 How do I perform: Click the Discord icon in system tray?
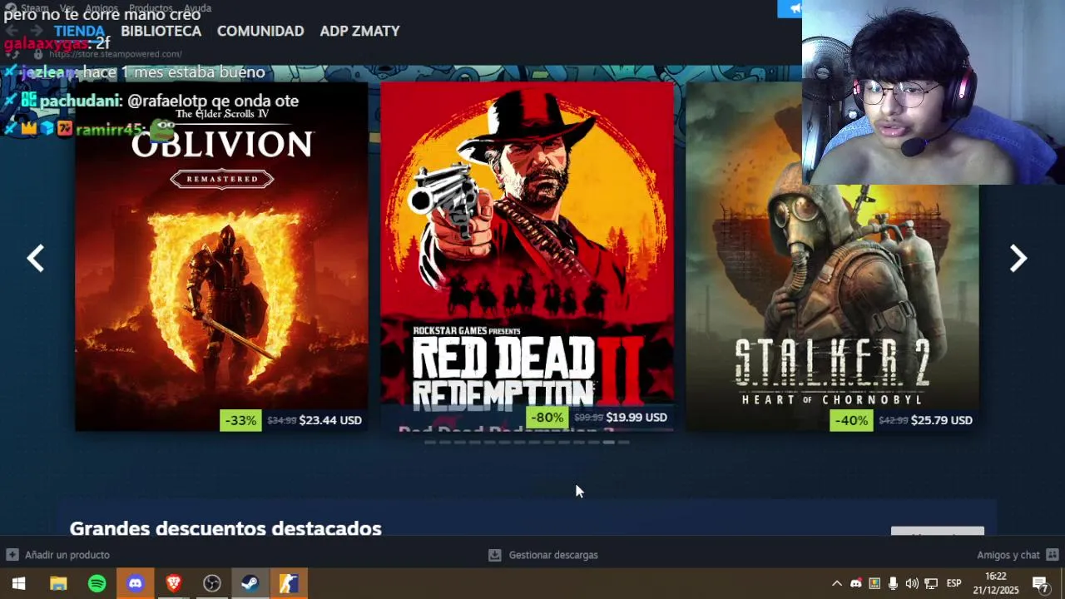[855, 583]
